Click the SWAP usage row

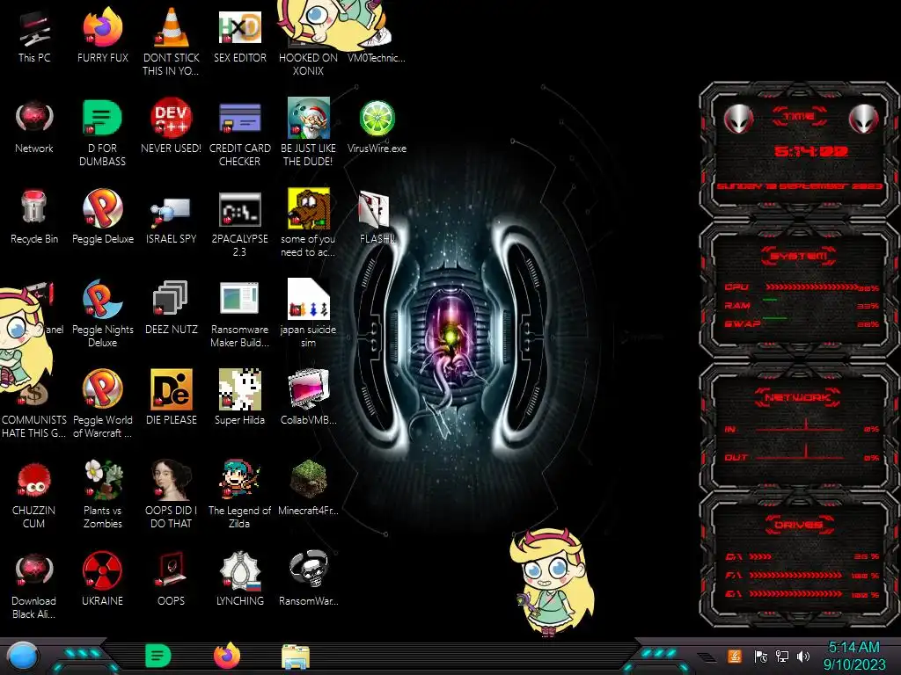(802, 323)
